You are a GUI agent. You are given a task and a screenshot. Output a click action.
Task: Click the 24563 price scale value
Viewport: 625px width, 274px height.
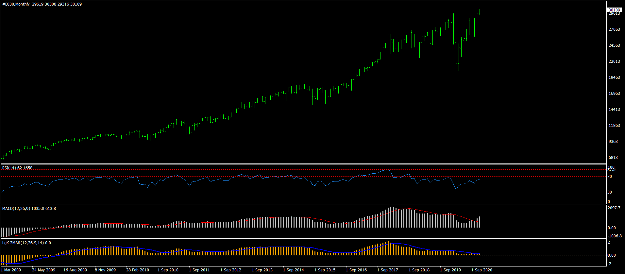[x=614, y=45]
